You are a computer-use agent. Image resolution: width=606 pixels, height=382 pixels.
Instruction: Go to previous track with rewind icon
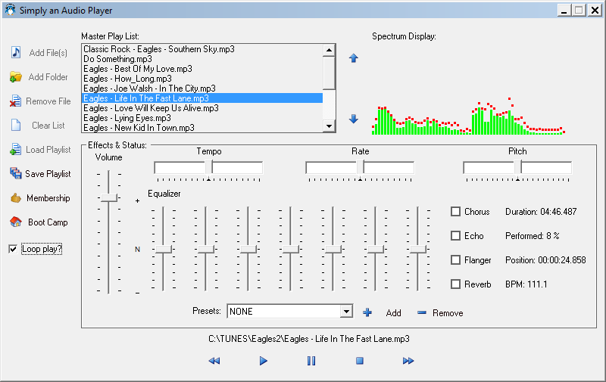pos(214,361)
